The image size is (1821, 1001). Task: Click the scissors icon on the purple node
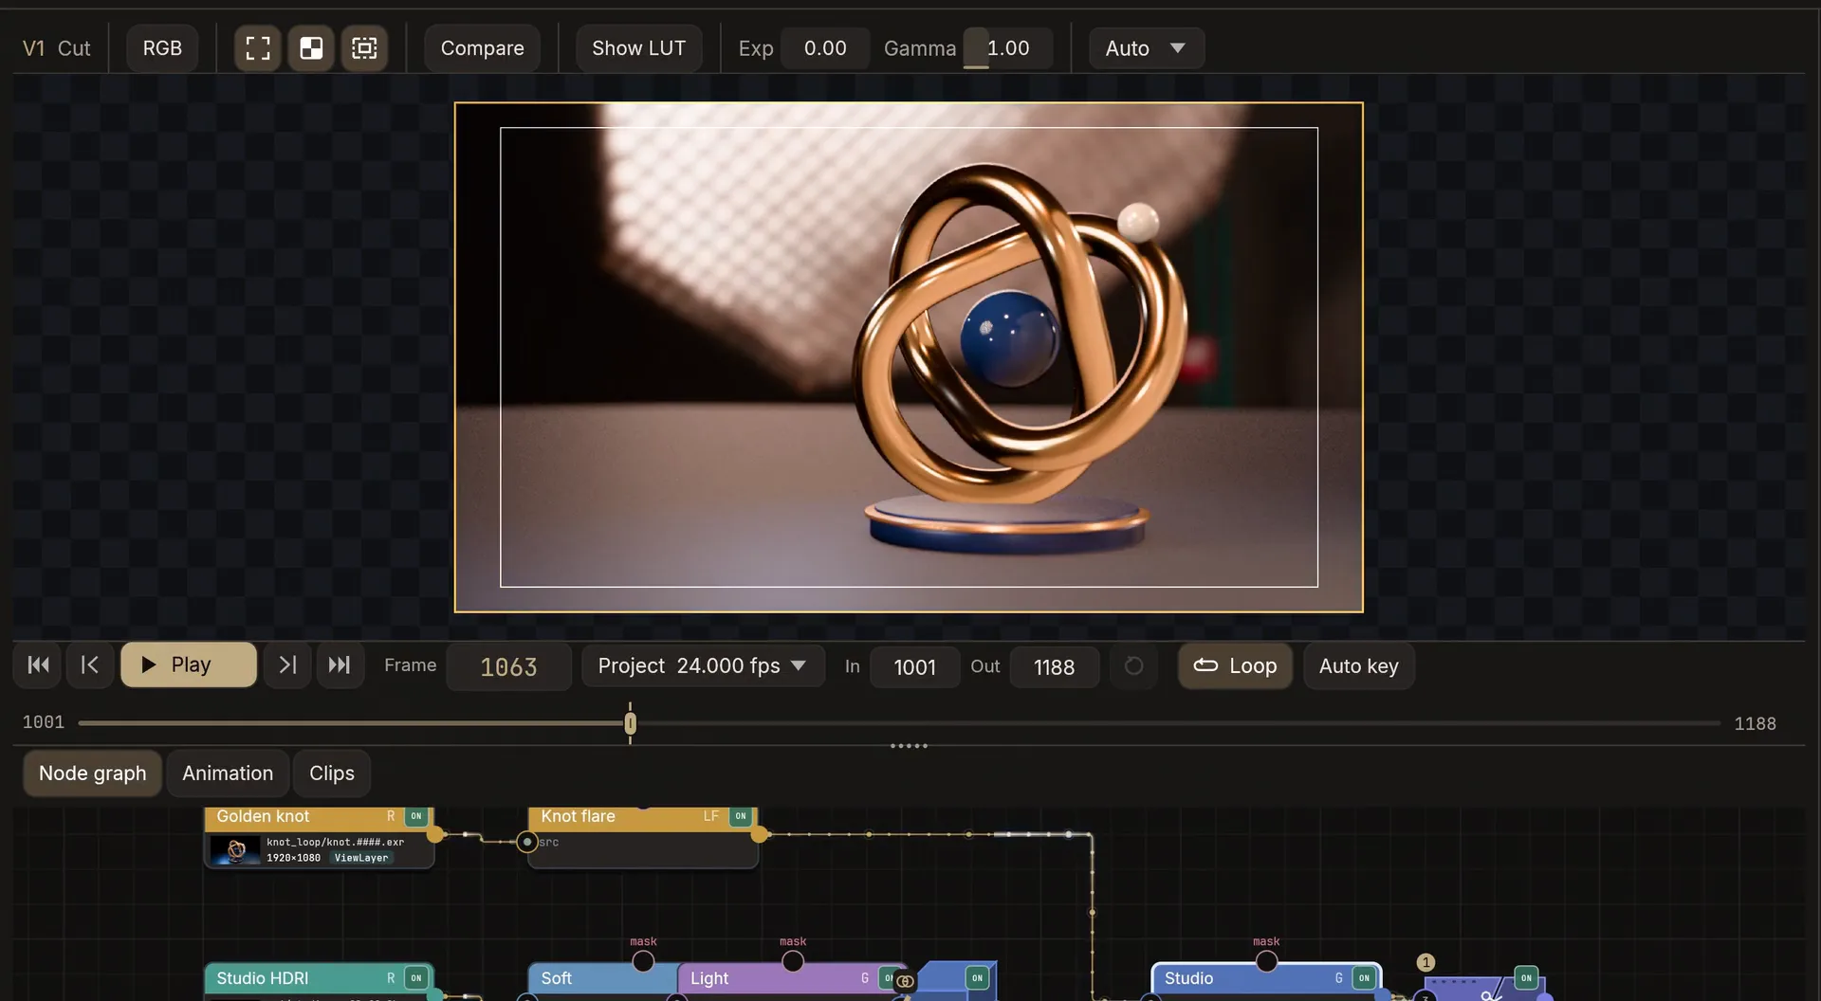tap(1490, 994)
